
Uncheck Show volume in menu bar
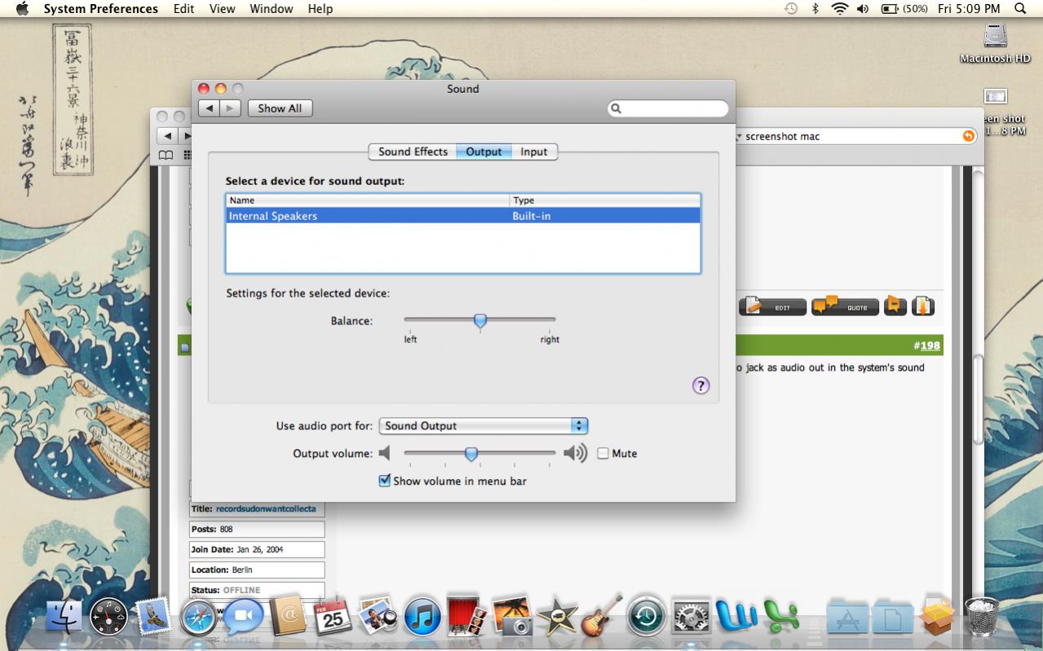[x=385, y=481]
